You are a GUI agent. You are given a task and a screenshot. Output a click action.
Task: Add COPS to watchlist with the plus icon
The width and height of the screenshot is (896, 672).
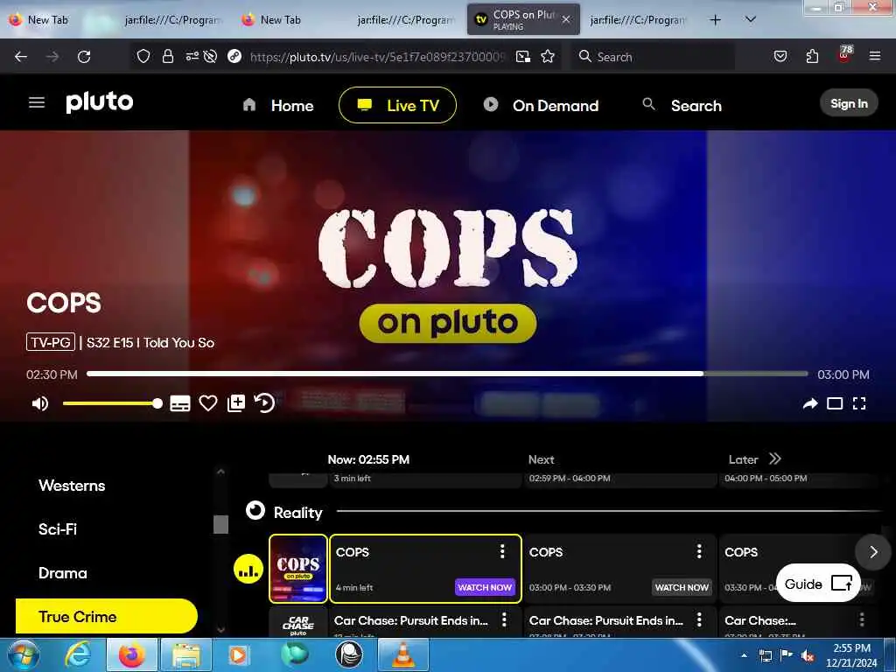[x=236, y=403]
